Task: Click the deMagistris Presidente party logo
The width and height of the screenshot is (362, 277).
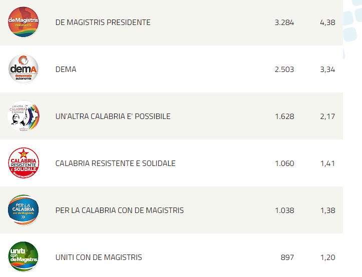Action: click(x=24, y=22)
